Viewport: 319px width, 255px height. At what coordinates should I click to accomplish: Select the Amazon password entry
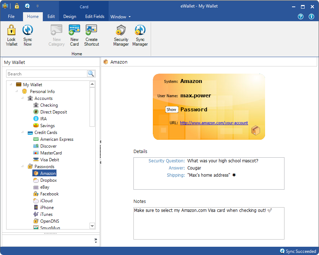(44, 173)
